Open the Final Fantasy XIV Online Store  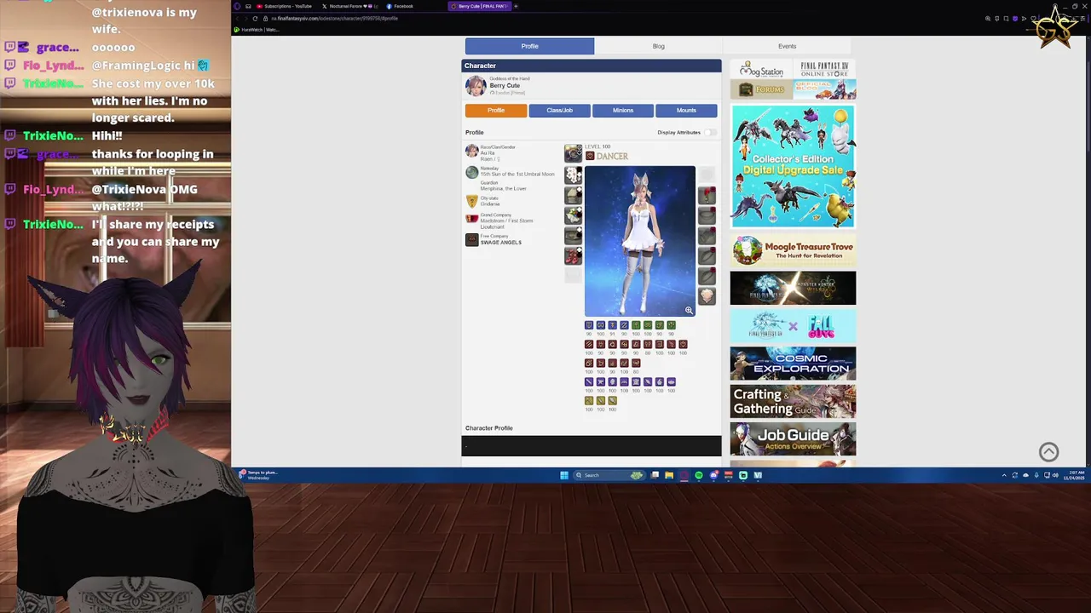click(x=824, y=69)
